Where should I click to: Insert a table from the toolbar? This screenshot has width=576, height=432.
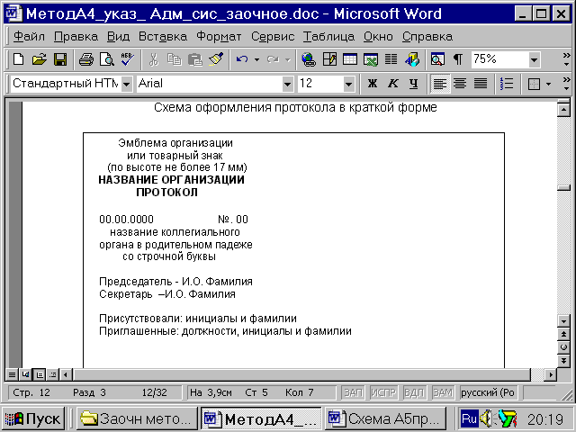[350, 59]
